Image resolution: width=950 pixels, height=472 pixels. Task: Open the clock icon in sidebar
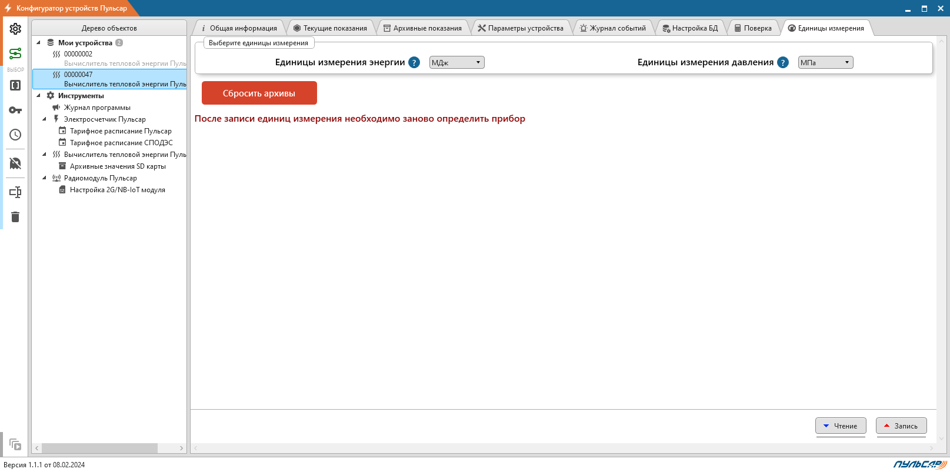pyautogui.click(x=15, y=135)
